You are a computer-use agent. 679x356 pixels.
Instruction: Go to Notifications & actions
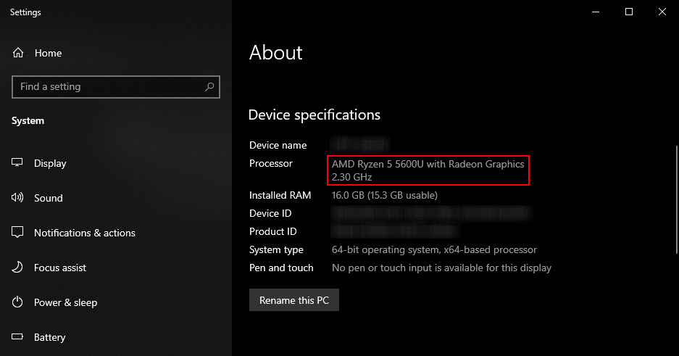pos(84,233)
